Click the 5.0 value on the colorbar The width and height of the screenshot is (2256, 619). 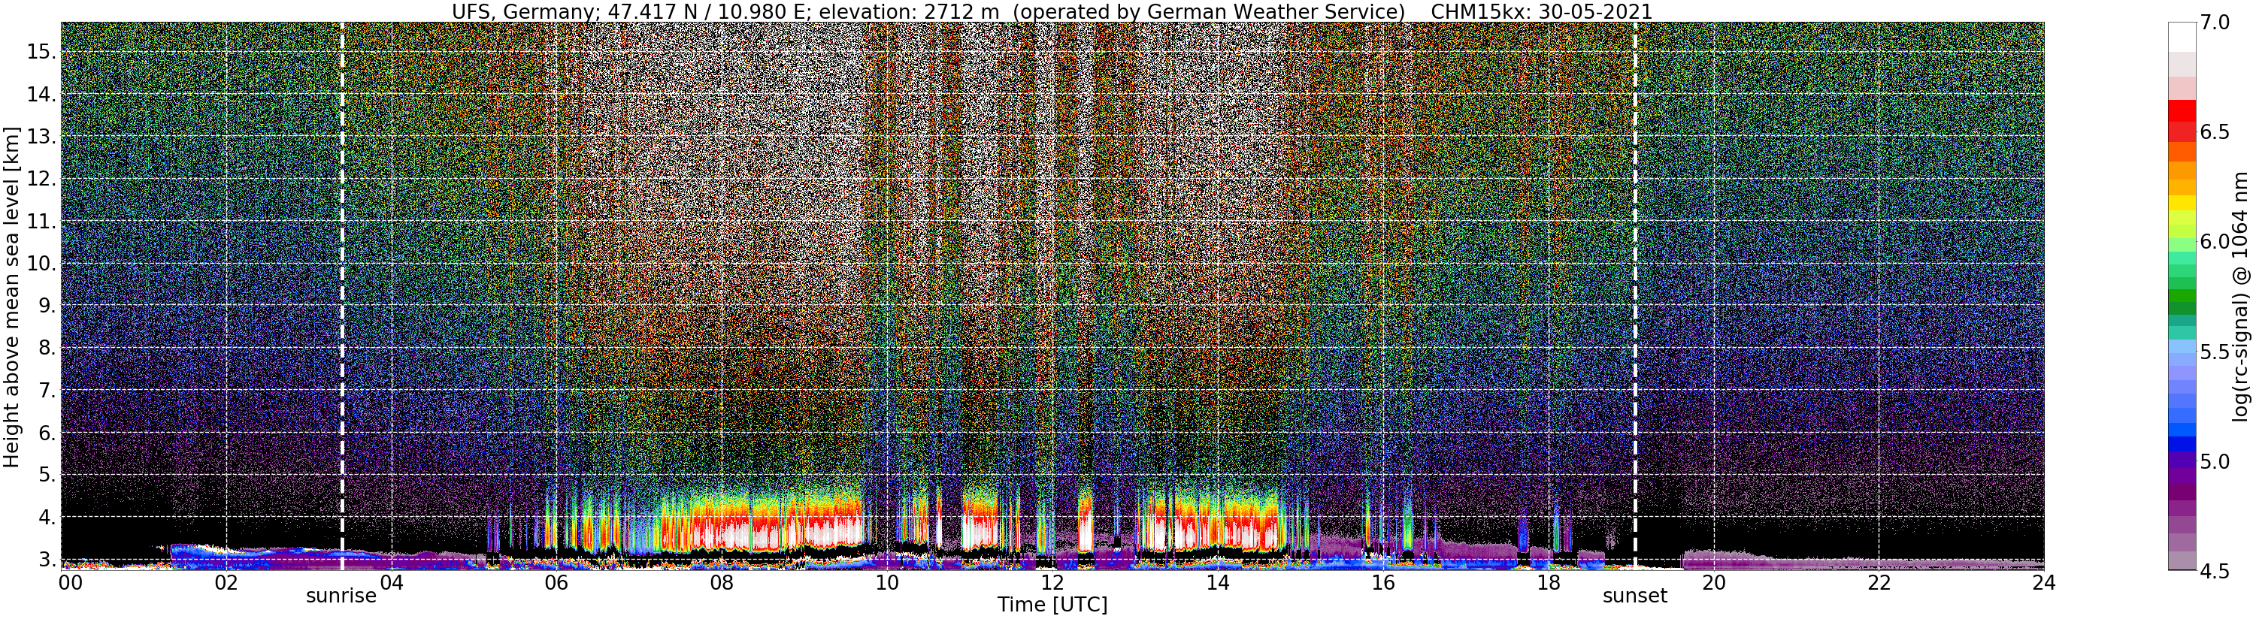(x=2214, y=460)
